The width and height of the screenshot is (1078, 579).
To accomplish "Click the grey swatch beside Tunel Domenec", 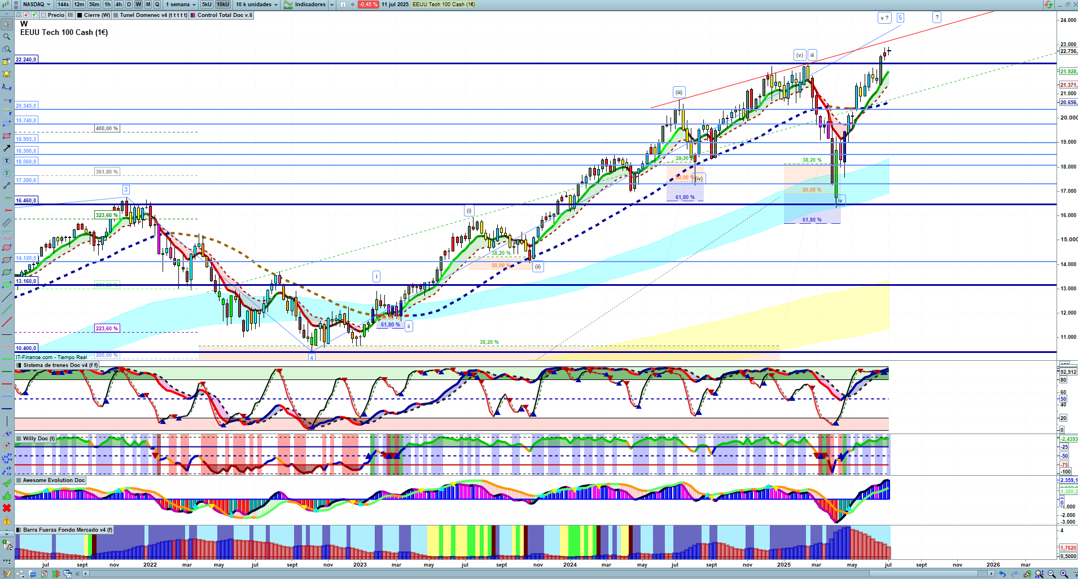I will point(116,15).
